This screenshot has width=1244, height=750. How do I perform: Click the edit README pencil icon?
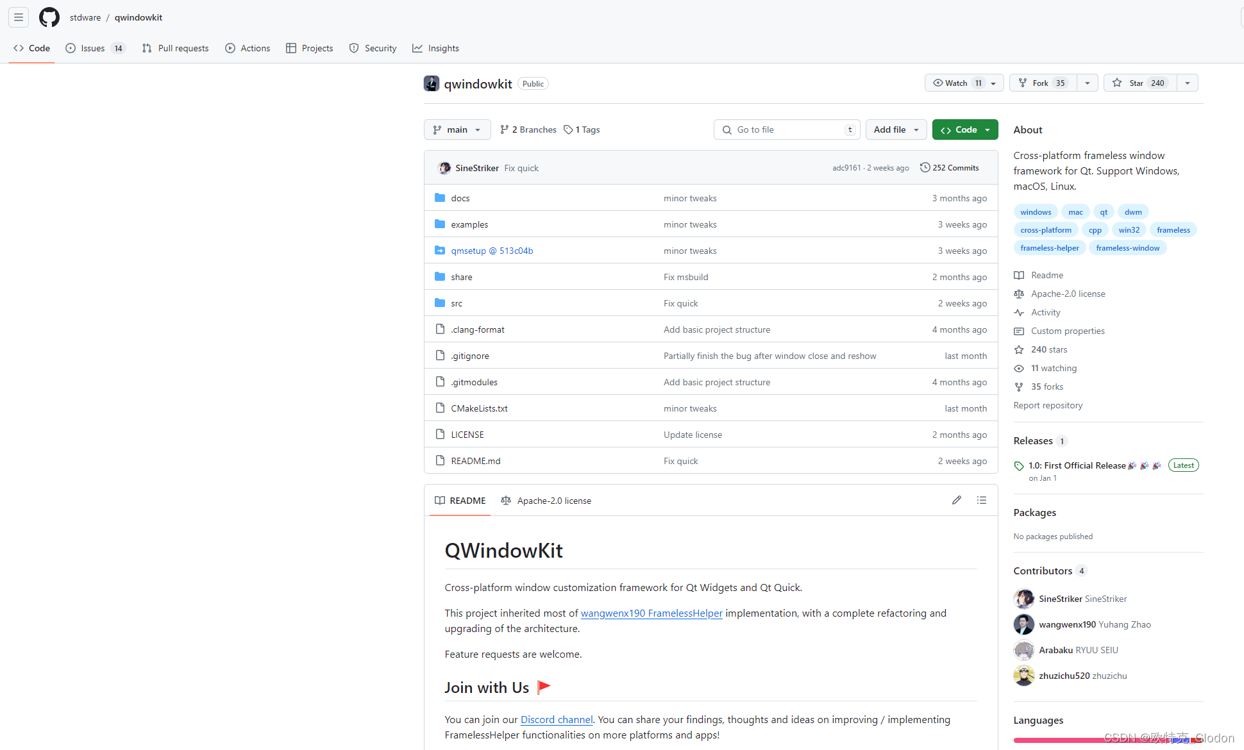[x=956, y=500]
